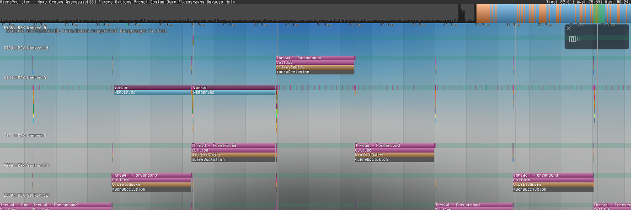The height and width of the screenshot is (210, 631).
Task: Select the green frame in the frame graph
Action: point(600,14)
